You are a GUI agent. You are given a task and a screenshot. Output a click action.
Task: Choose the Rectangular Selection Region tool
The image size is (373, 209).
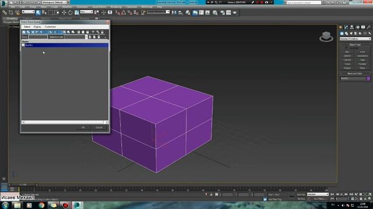51,12
